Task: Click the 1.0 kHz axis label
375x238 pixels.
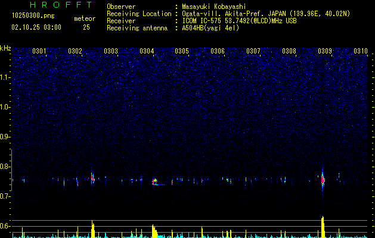Action: (5, 107)
